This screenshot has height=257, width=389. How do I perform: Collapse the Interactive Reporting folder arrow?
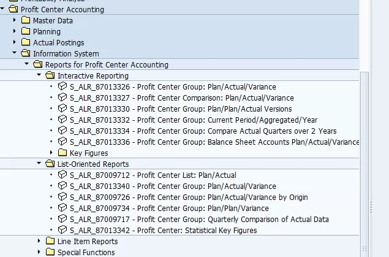[x=38, y=75]
